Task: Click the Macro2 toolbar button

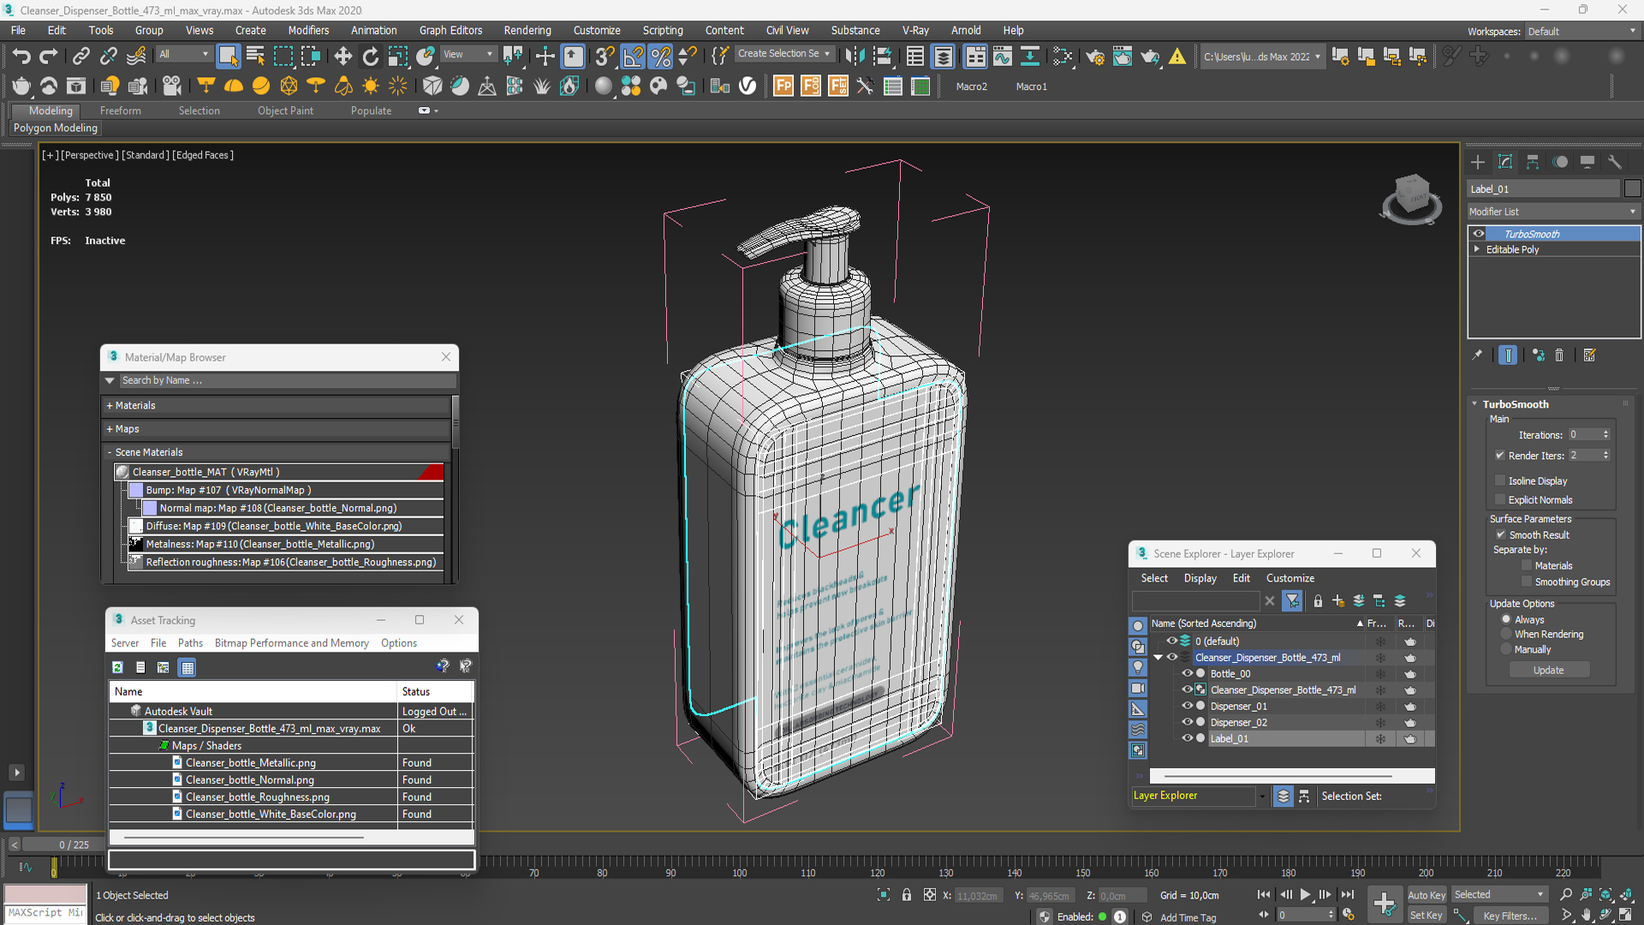Action: click(x=972, y=87)
